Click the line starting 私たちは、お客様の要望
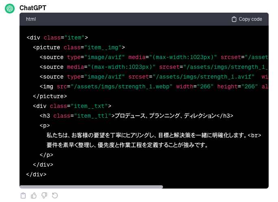The image size is (278, 202). click(x=154, y=135)
